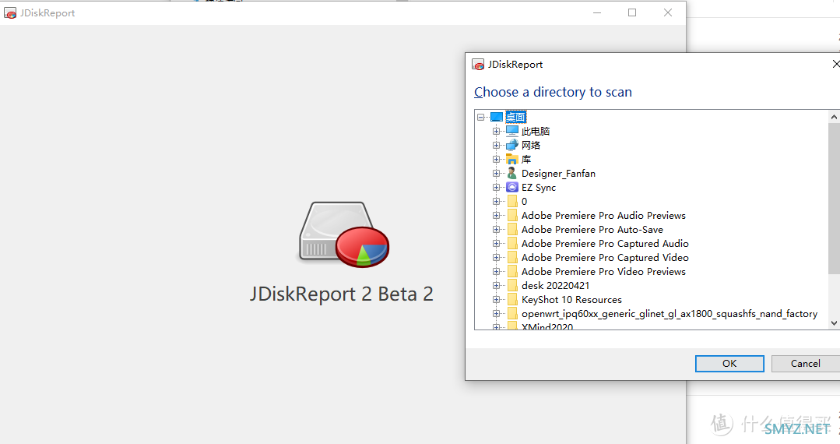The image size is (840, 444).
Task: Expand the 此电脑 tree node
Action: pos(496,131)
